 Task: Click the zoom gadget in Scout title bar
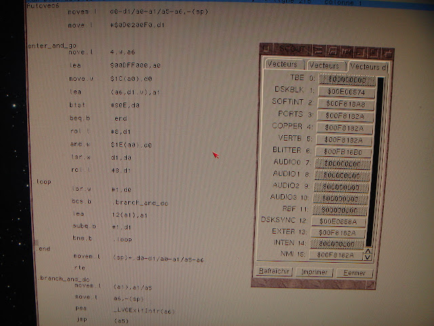(x=374, y=53)
